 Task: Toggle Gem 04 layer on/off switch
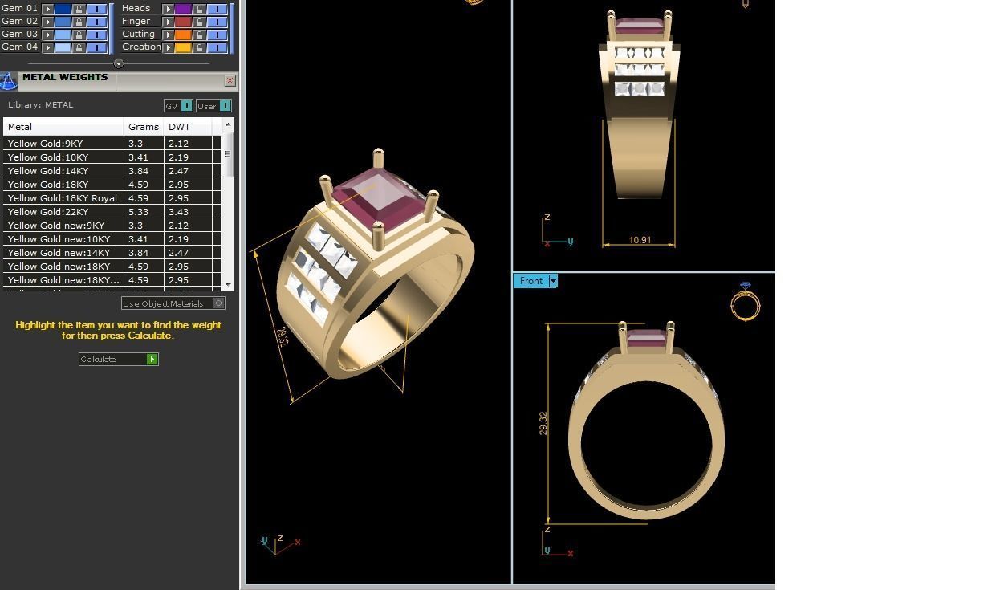(x=96, y=47)
